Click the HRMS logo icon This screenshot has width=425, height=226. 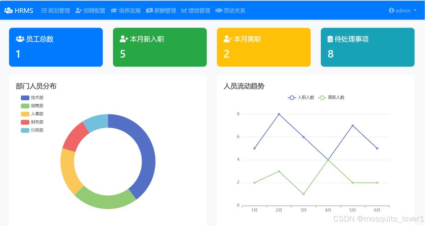click(x=9, y=10)
